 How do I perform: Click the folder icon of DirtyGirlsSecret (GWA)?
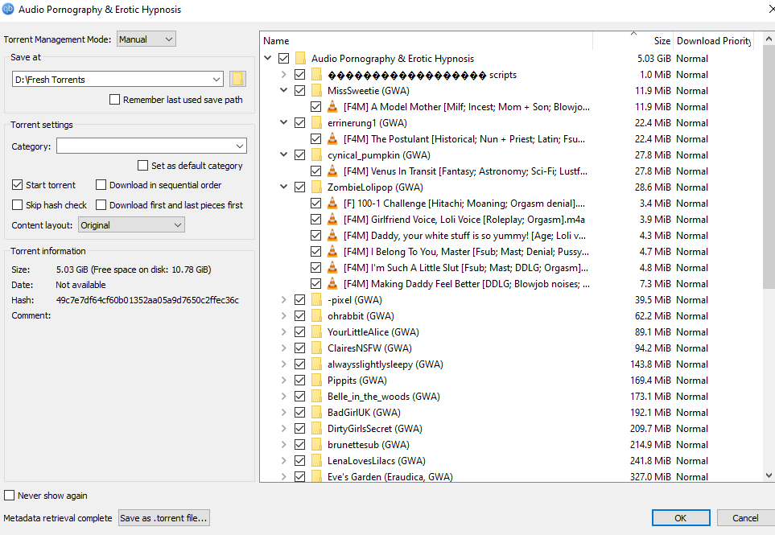317,429
